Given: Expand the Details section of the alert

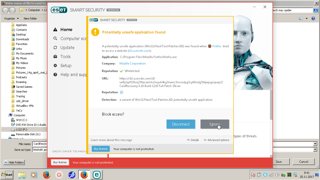Looking at the screenshot, I should point(193,140).
